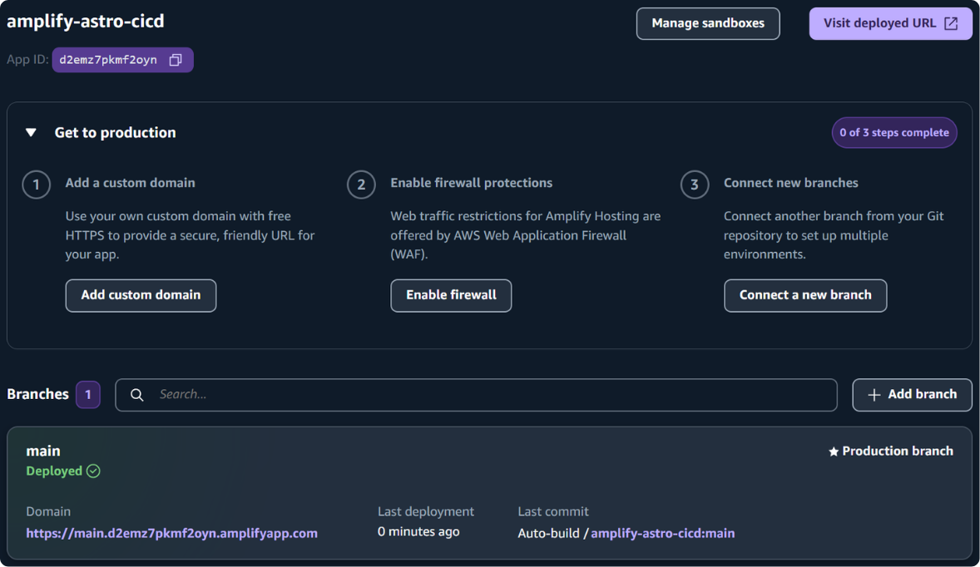Click Add custom domain button
Screen dimensions: 980x567
141,295
